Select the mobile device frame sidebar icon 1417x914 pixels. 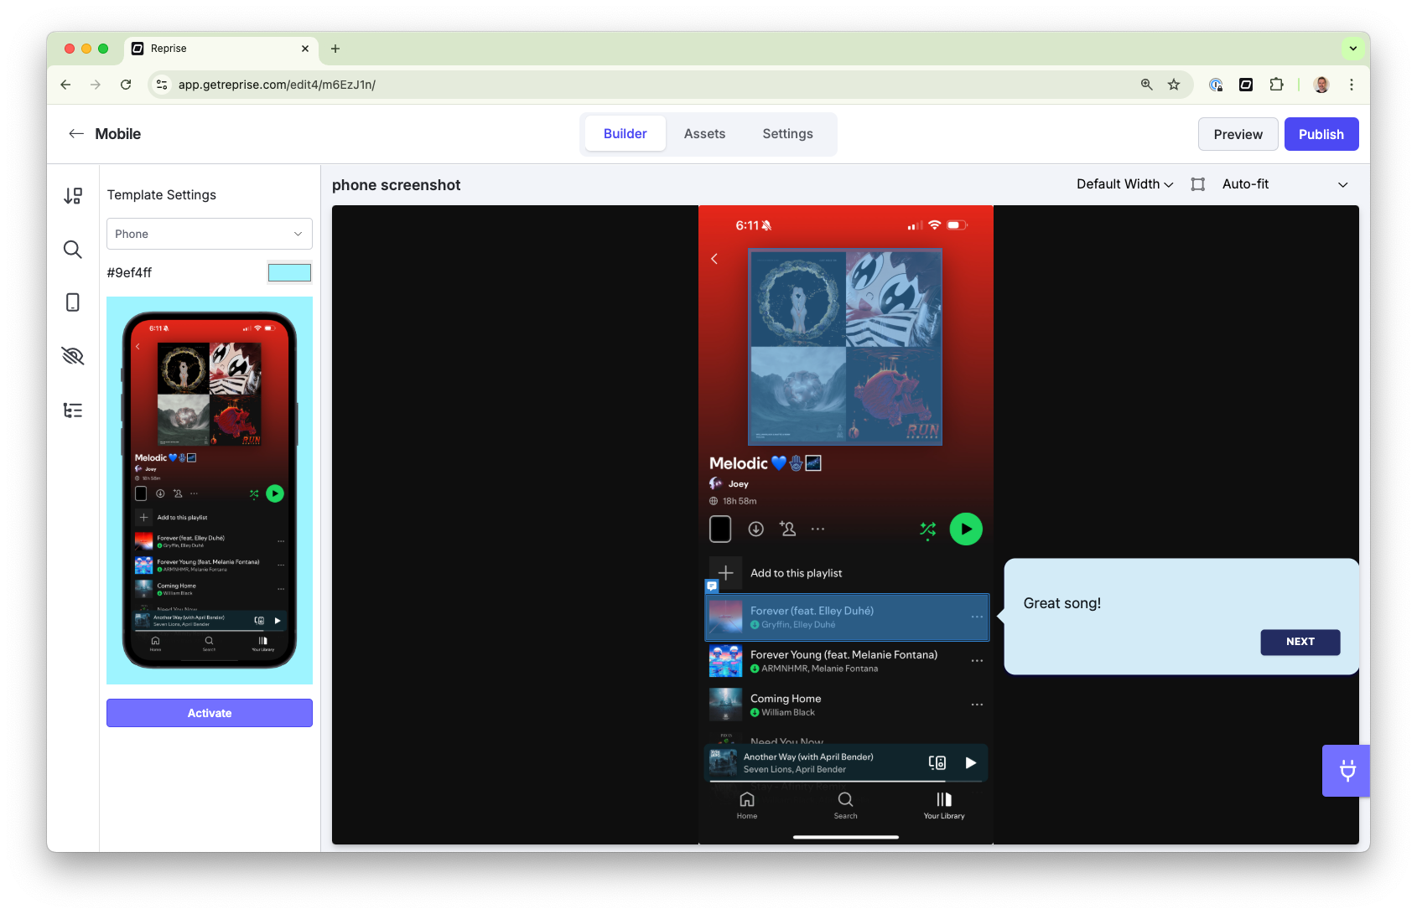(73, 302)
